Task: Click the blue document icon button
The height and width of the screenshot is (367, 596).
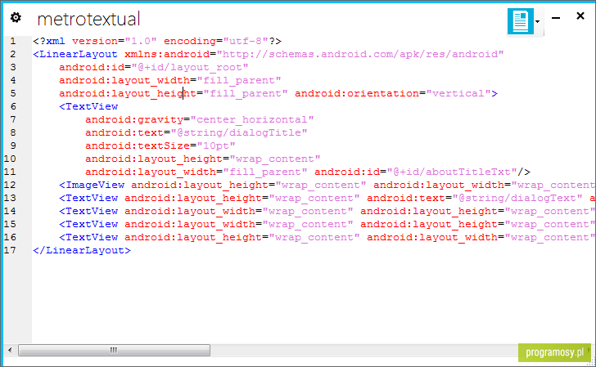Action: (521, 21)
